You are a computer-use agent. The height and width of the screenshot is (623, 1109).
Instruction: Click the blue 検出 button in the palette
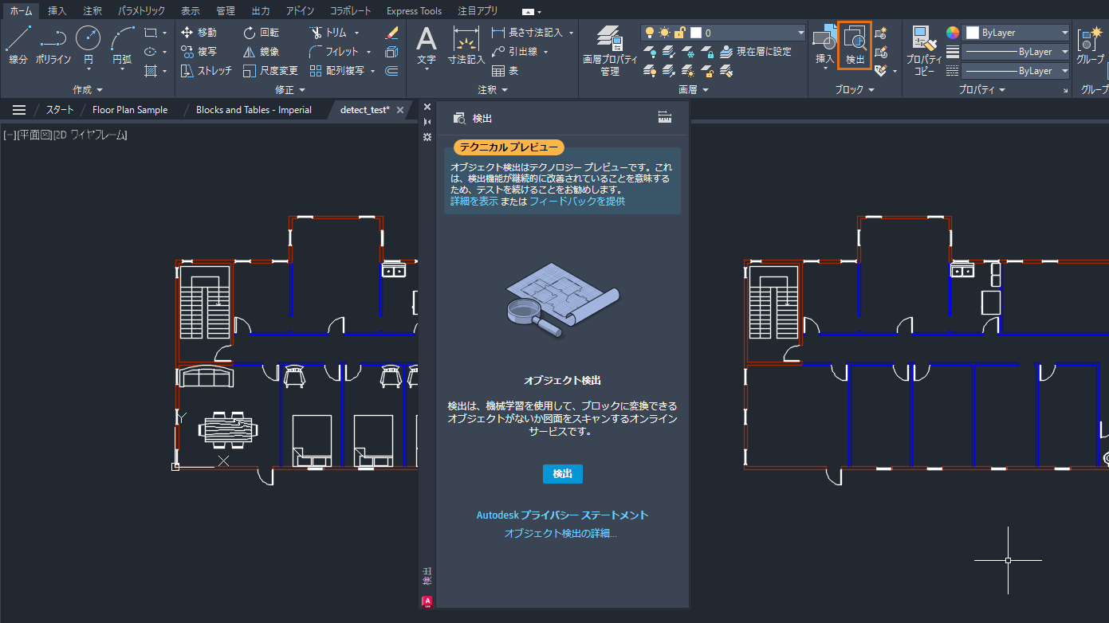pos(563,474)
